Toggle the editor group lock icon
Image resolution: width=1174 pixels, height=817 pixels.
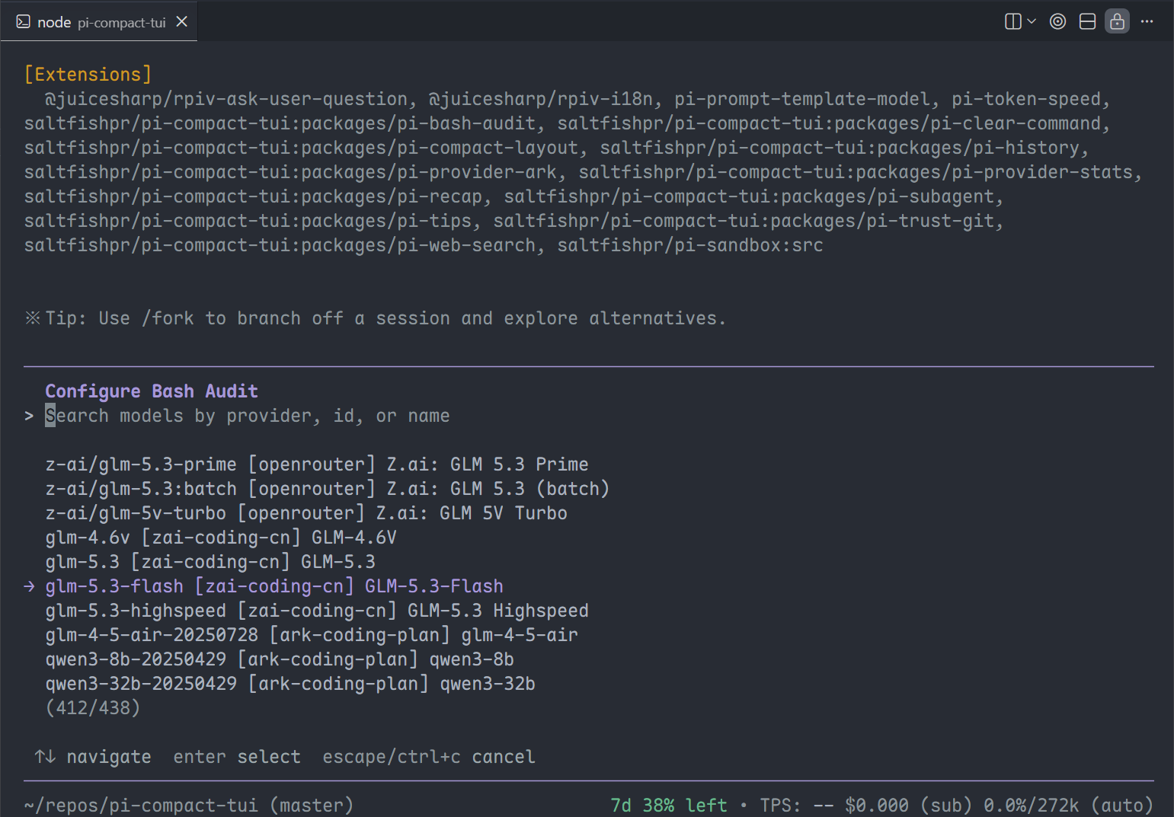1117,21
